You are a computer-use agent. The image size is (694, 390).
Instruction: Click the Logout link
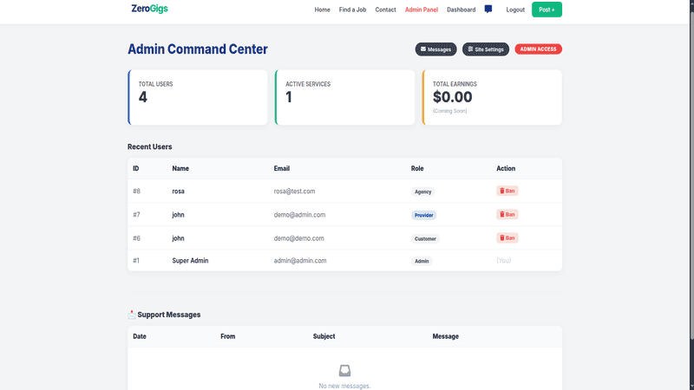pyautogui.click(x=515, y=10)
